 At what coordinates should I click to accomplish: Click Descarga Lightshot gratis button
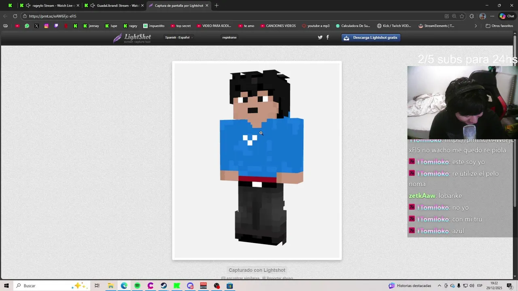click(371, 38)
